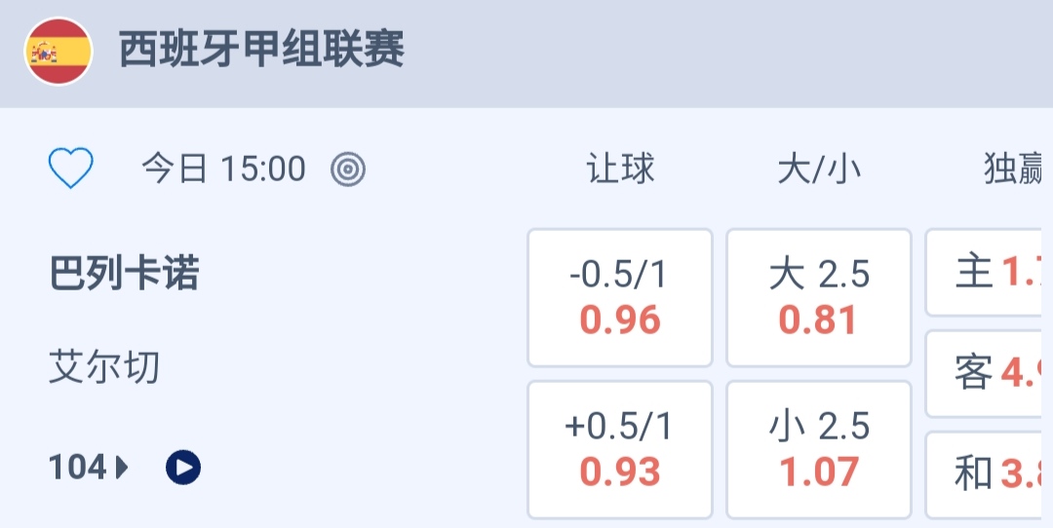
Task: Click the small arrow next to 104
Action: coord(122,469)
